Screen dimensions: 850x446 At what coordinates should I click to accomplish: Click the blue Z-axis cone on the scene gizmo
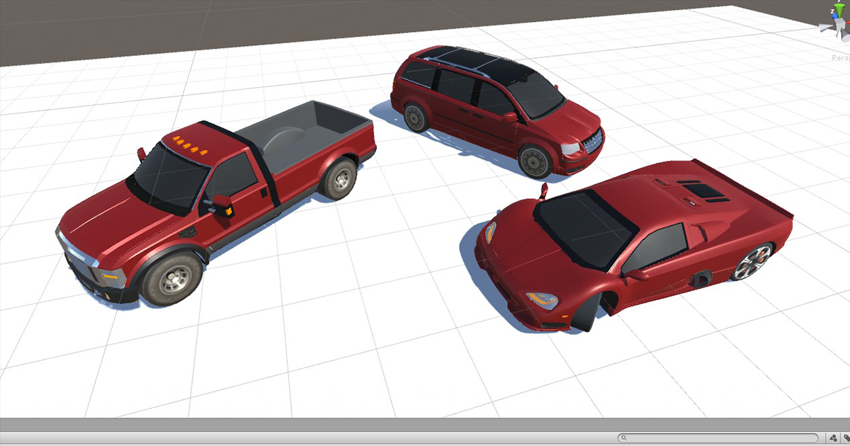(x=836, y=16)
